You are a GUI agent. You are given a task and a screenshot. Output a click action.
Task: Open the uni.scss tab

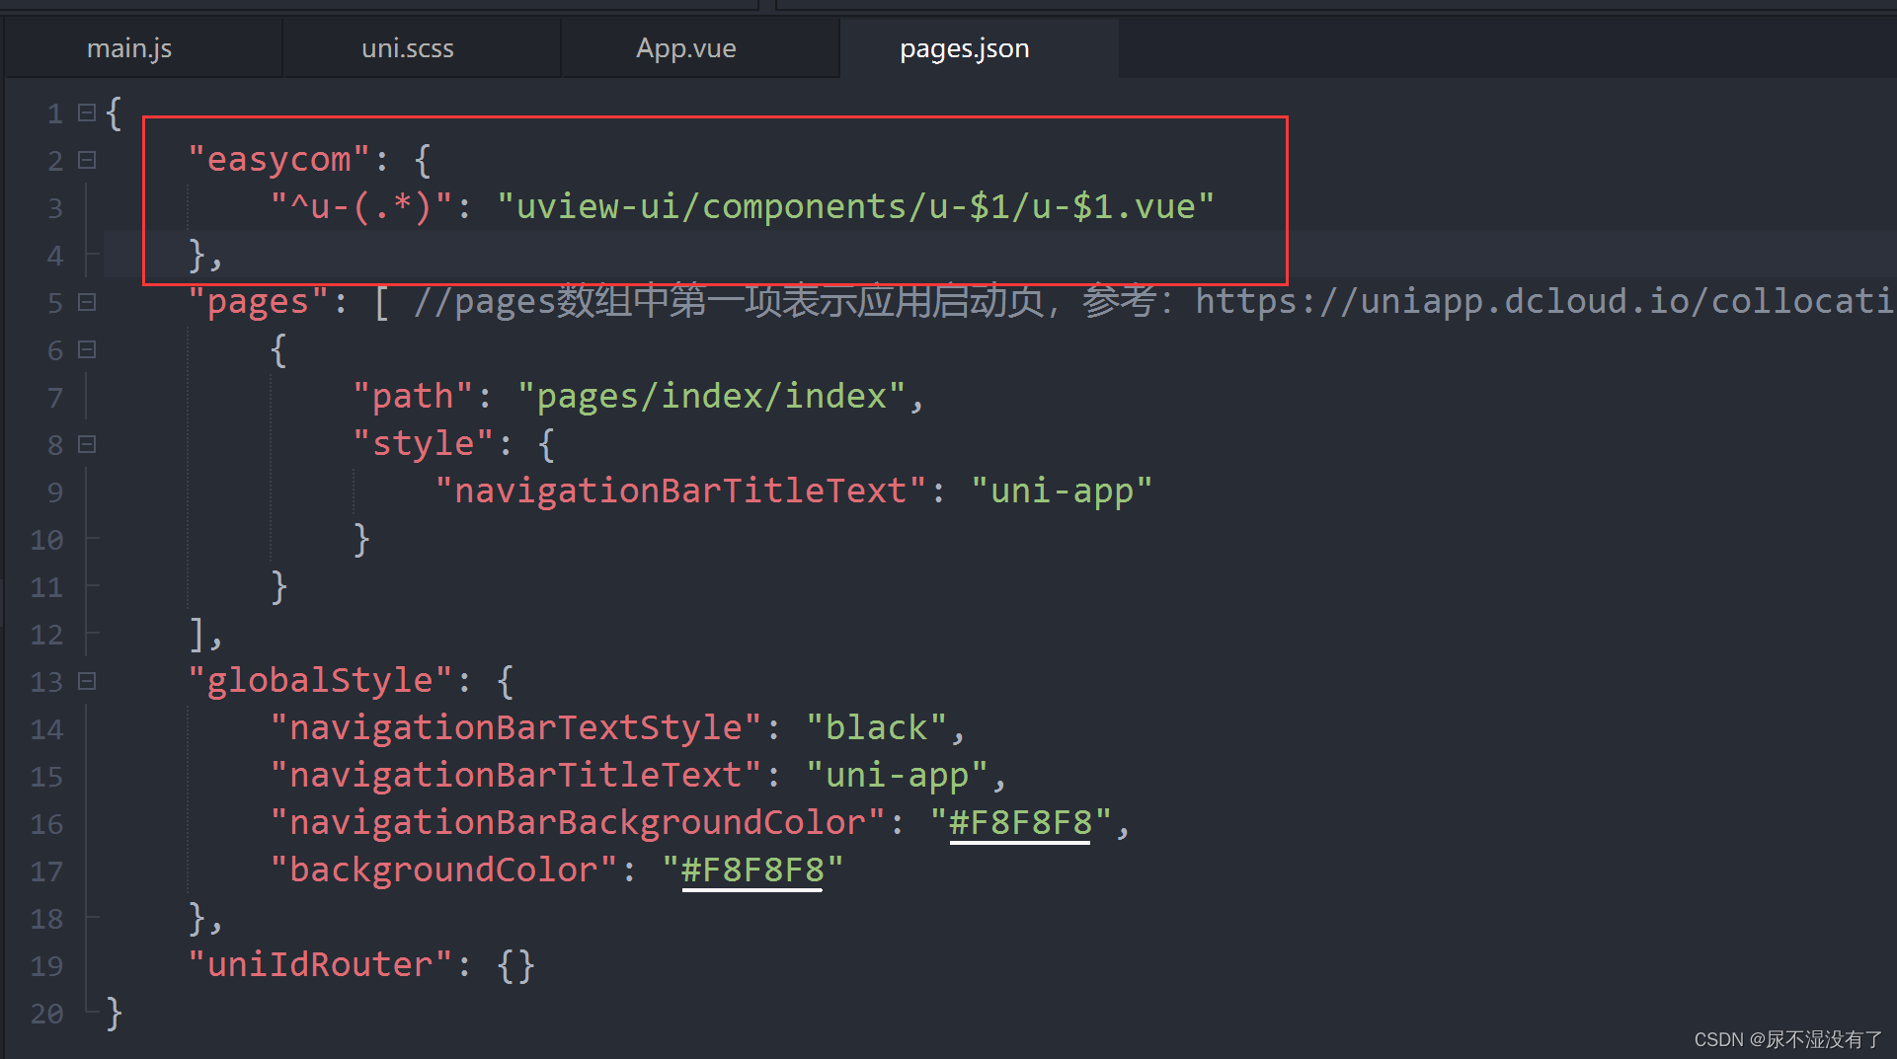[408, 48]
